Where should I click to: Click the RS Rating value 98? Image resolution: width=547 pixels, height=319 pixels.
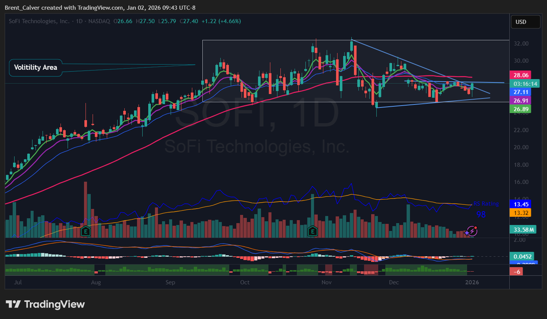(x=481, y=215)
